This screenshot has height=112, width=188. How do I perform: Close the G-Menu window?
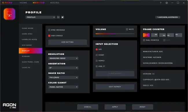(184, 3)
